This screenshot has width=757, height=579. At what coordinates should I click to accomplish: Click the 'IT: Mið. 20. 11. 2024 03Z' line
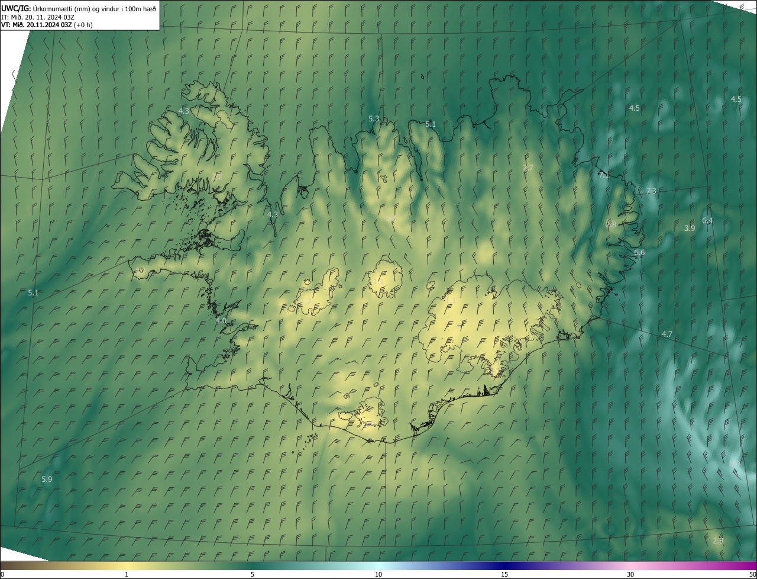[x=38, y=17]
